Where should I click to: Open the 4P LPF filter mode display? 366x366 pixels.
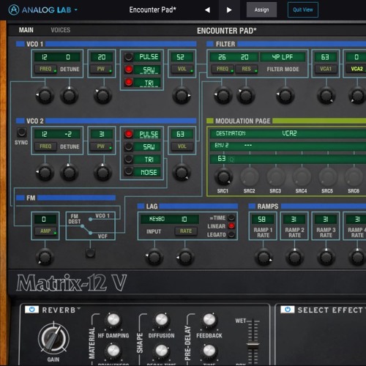coord(283,57)
